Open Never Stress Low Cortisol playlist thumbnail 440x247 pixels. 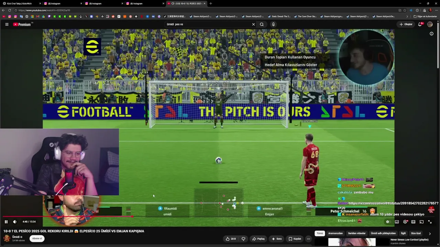click(x=352, y=242)
